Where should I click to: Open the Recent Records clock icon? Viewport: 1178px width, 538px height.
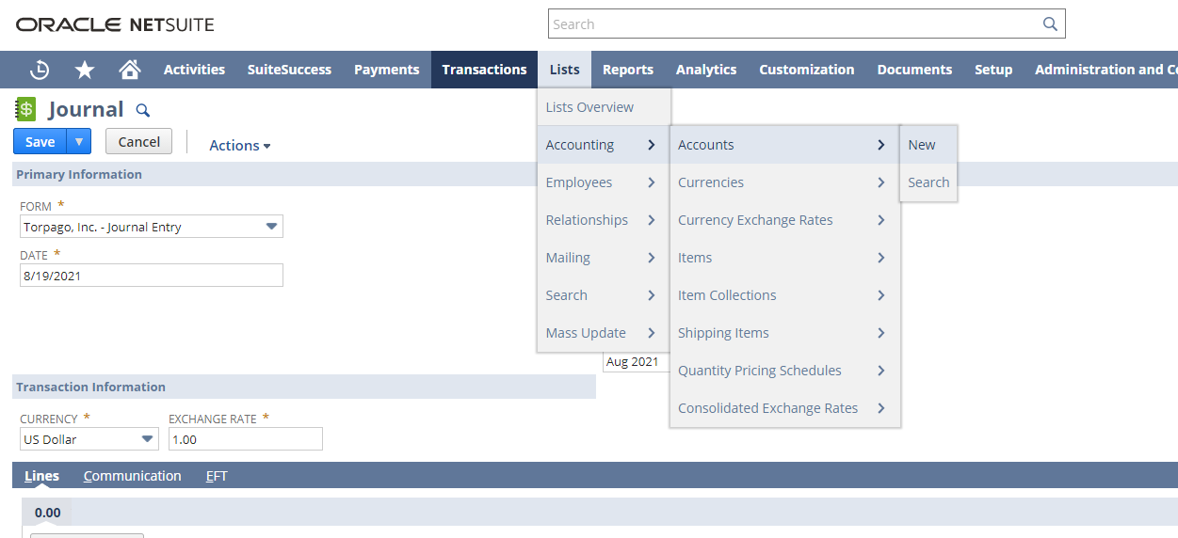click(x=40, y=70)
